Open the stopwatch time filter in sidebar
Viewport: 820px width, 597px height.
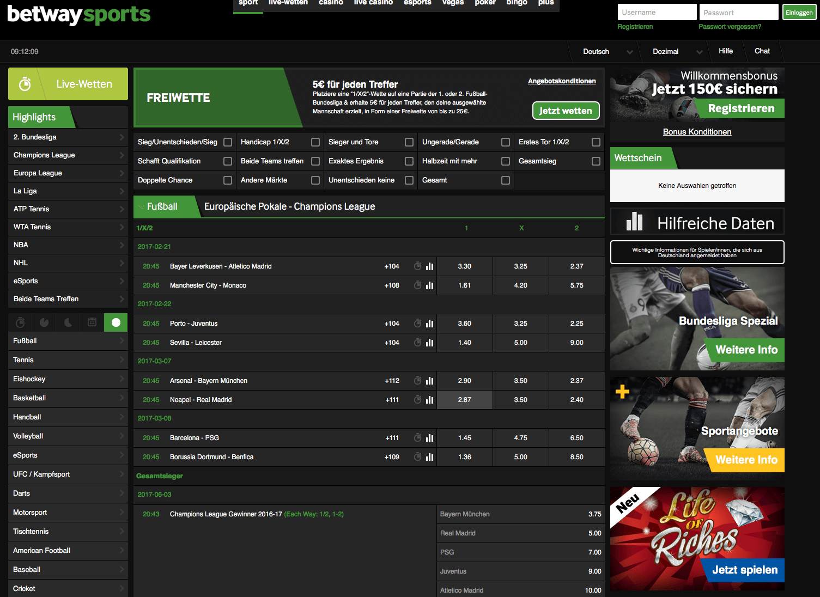pyautogui.click(x=20, y=322)
